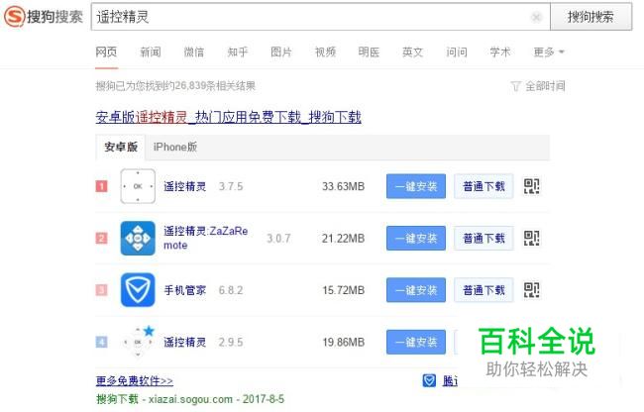Click the blue shield icon near the bottom

point(429,380)
